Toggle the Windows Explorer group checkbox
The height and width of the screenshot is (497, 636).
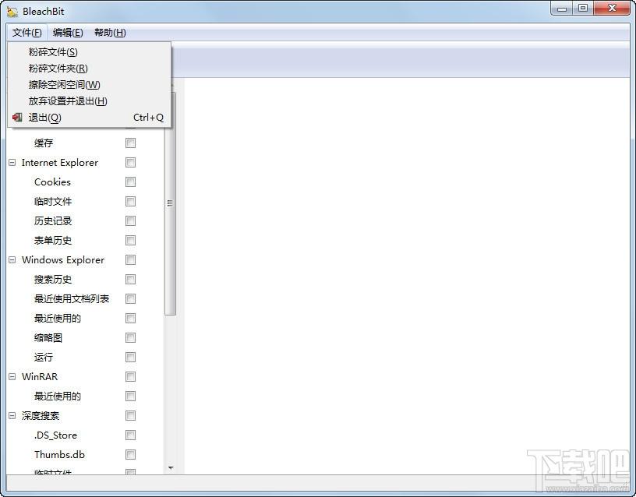(x=131, y=260)
